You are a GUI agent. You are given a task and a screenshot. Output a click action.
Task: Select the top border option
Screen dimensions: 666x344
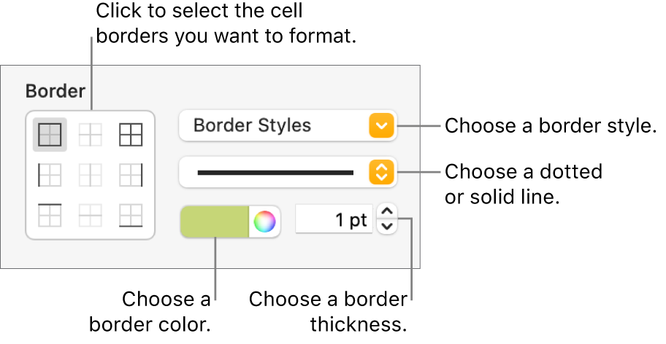(x=50, y=215)
